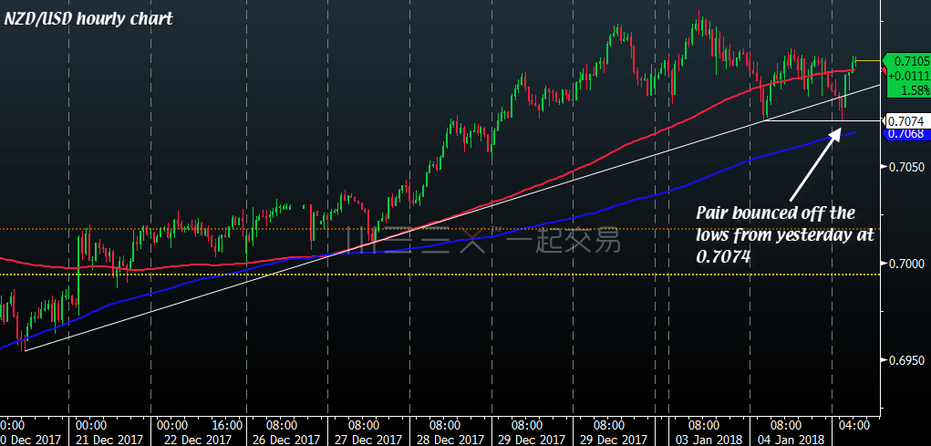Click the 'Pair bounced off the lows' annotation
The image size is (931, 446).
[x=784, y=235]
